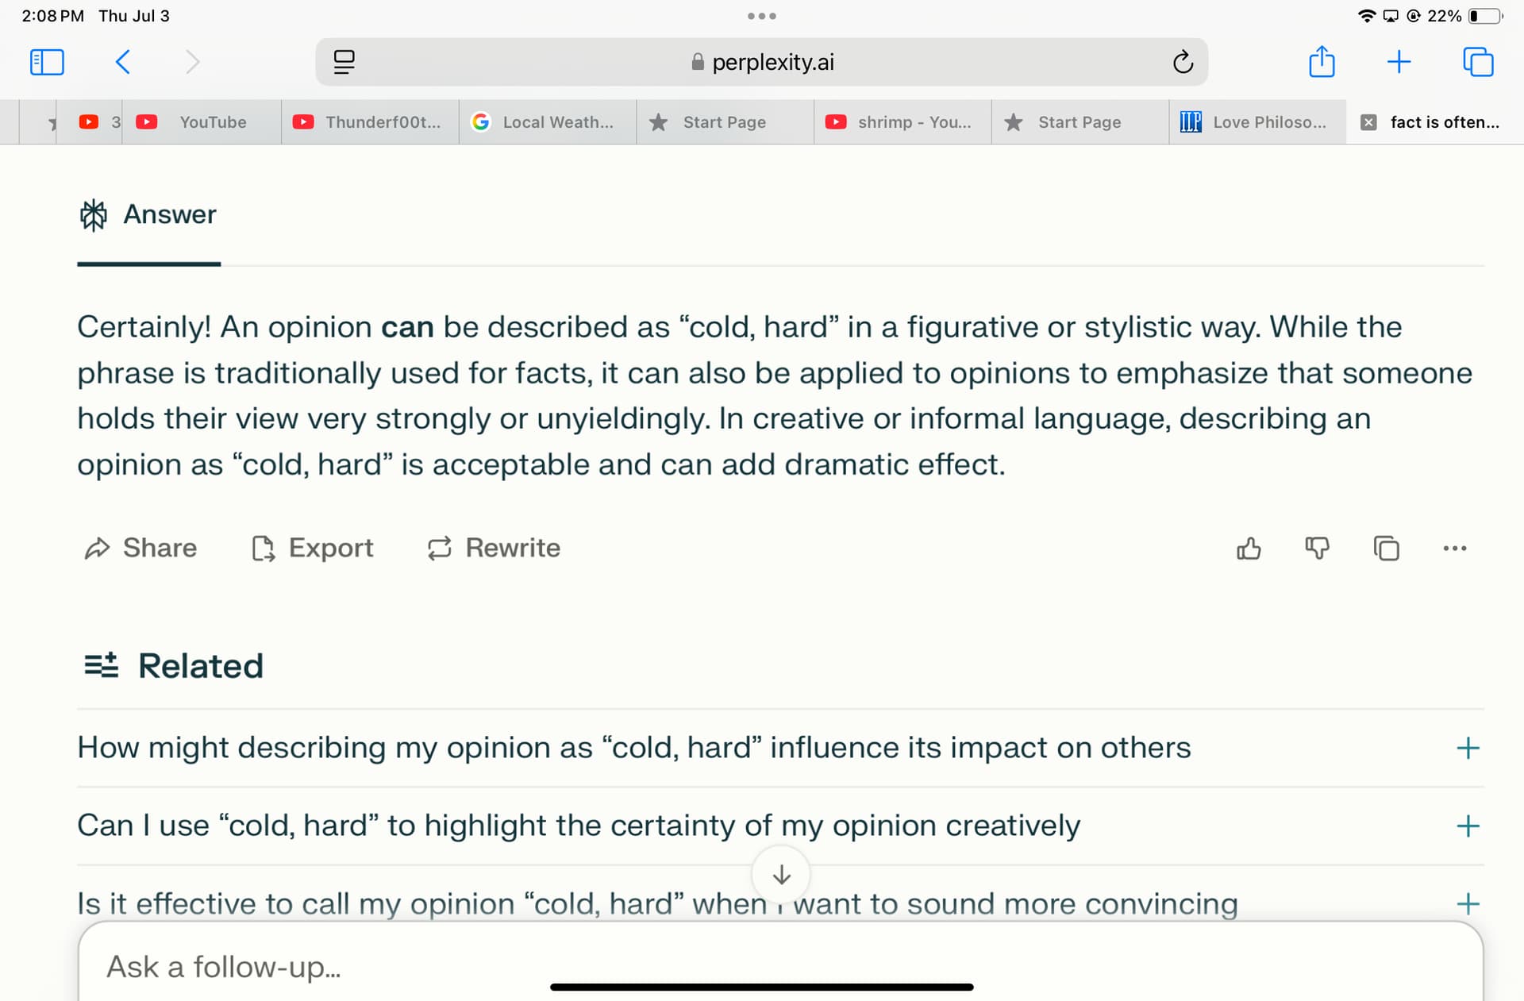
Task: Toggle the Safari sidebar icon
Action: [47, 62]
